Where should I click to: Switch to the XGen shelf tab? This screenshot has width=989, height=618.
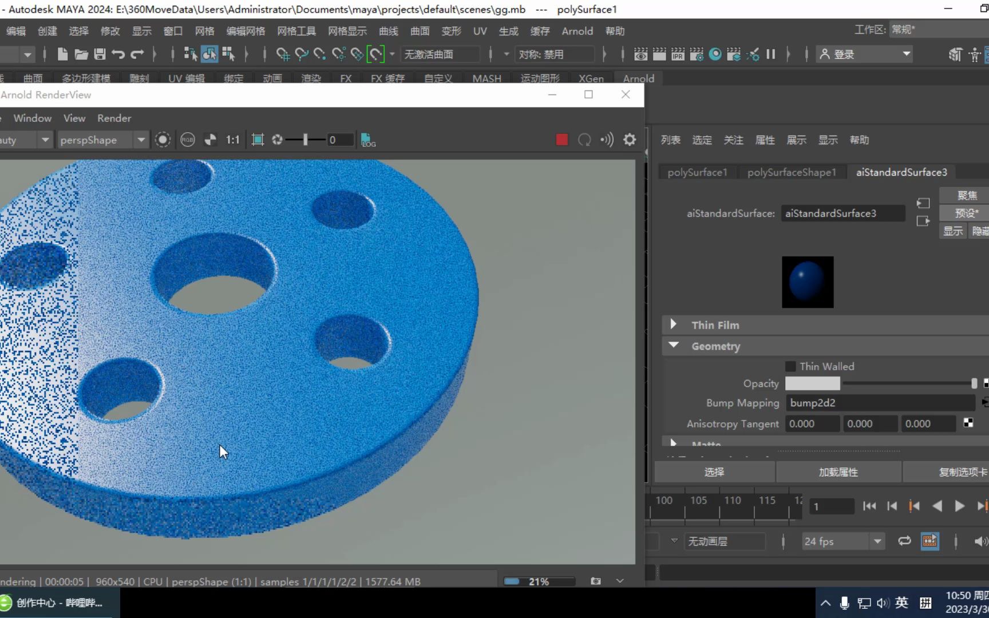pyautogui.click(x=591, y=78)
